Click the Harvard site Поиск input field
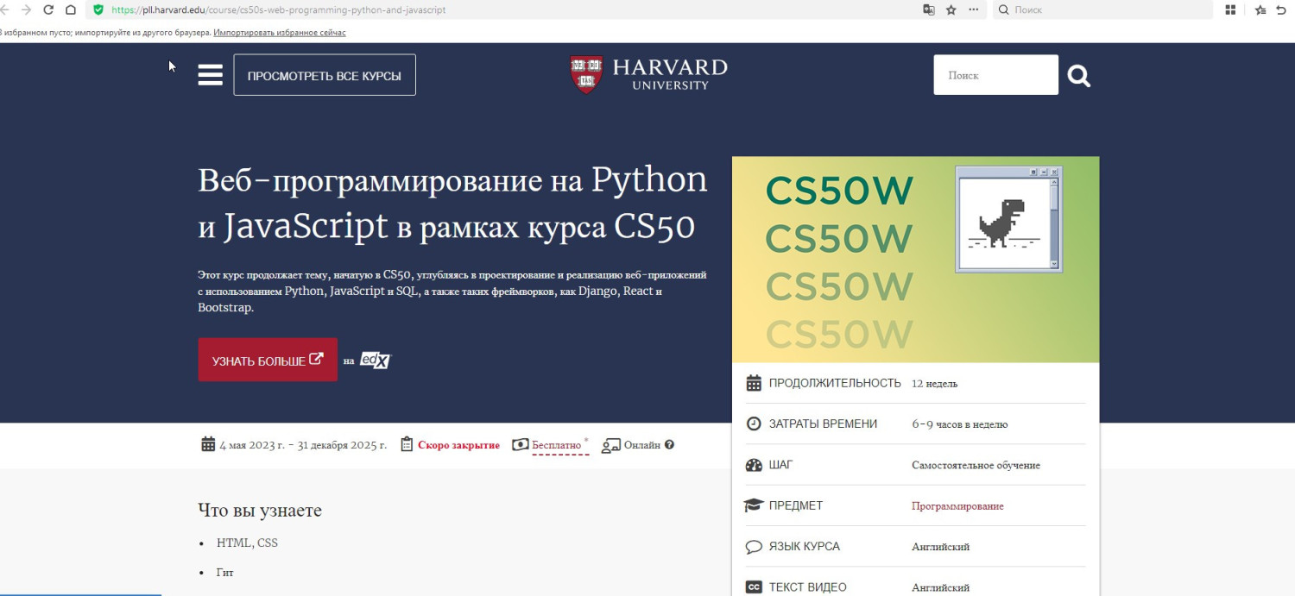This screenshot has height=596, width=1295. pos(995,75)
